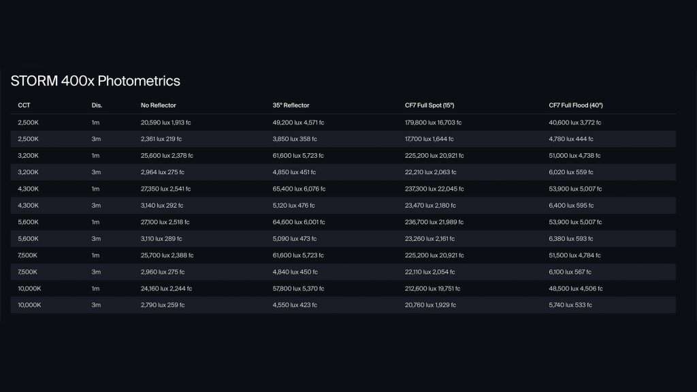
Task: Click the STORM 400x Photometrics title
Action: coord(95,81)
